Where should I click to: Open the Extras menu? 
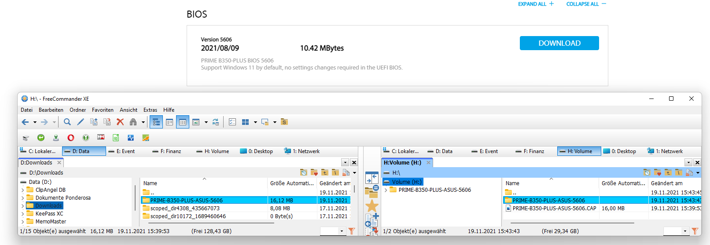(x=150, y=110)
